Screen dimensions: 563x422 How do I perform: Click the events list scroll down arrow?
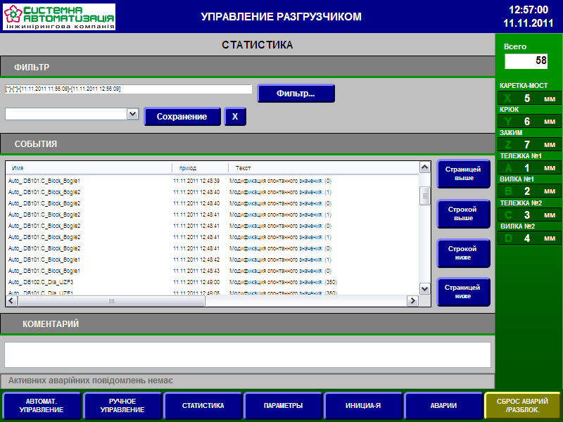[x=424, y=288]
